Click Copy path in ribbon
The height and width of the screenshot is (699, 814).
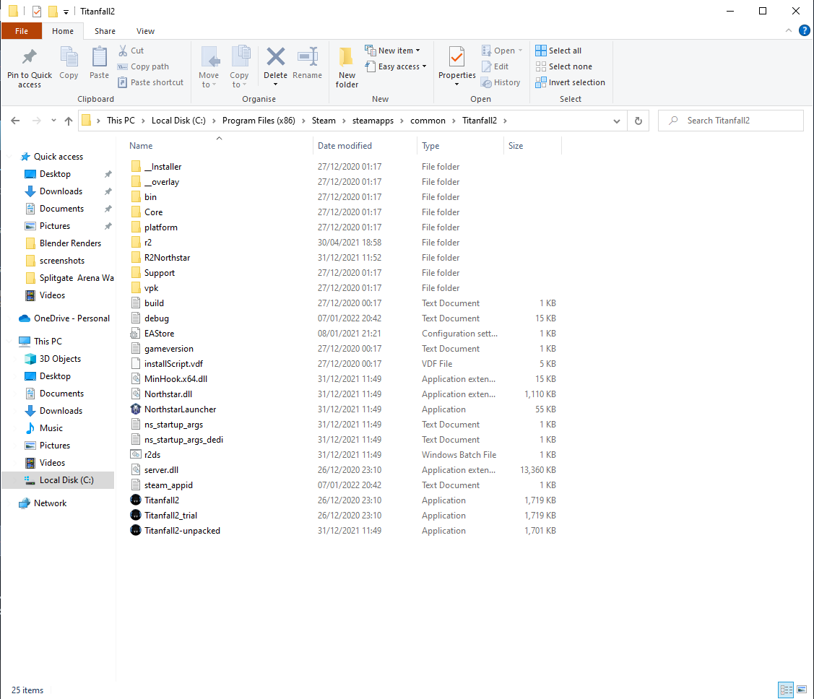tap(143, 66)
